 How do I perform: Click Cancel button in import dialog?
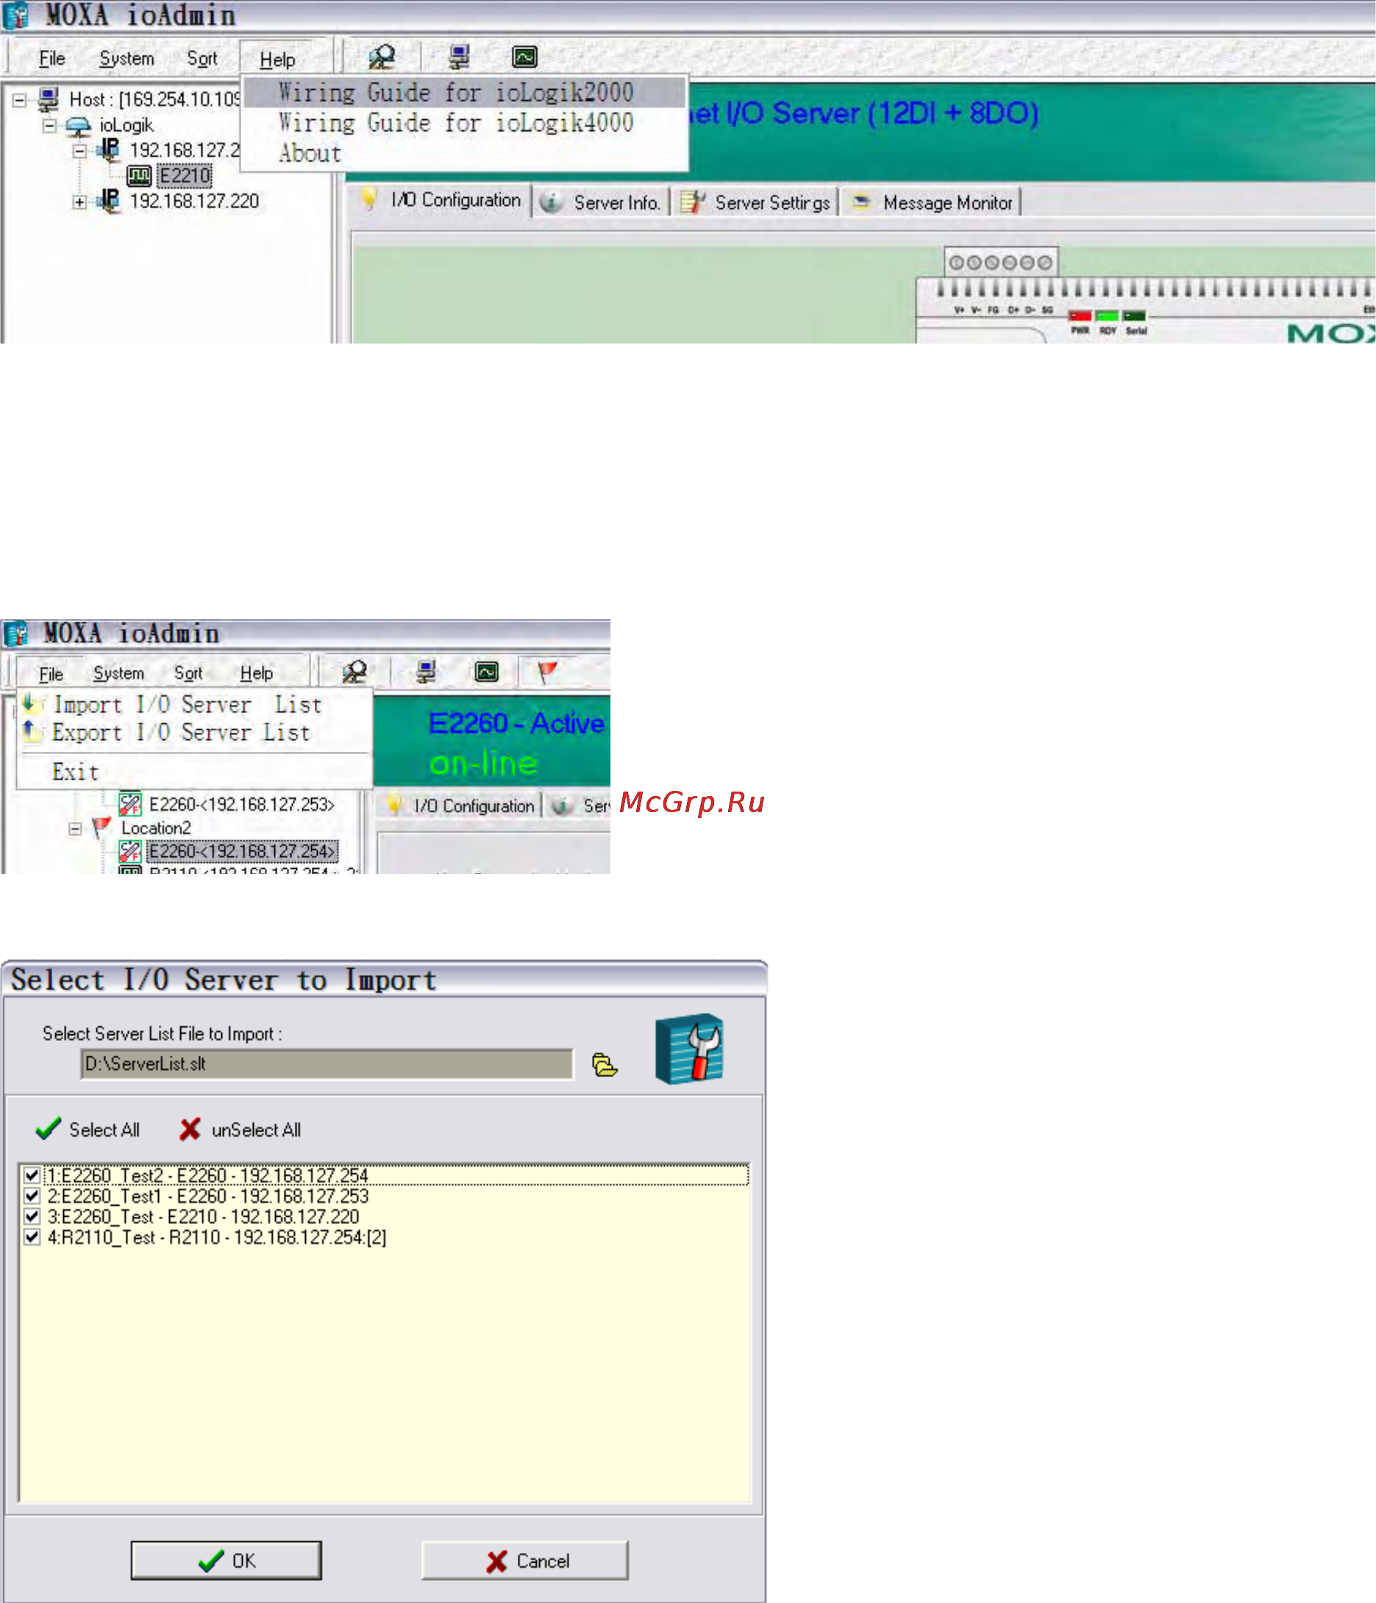pyautogui.click(x=525, y=1560)
